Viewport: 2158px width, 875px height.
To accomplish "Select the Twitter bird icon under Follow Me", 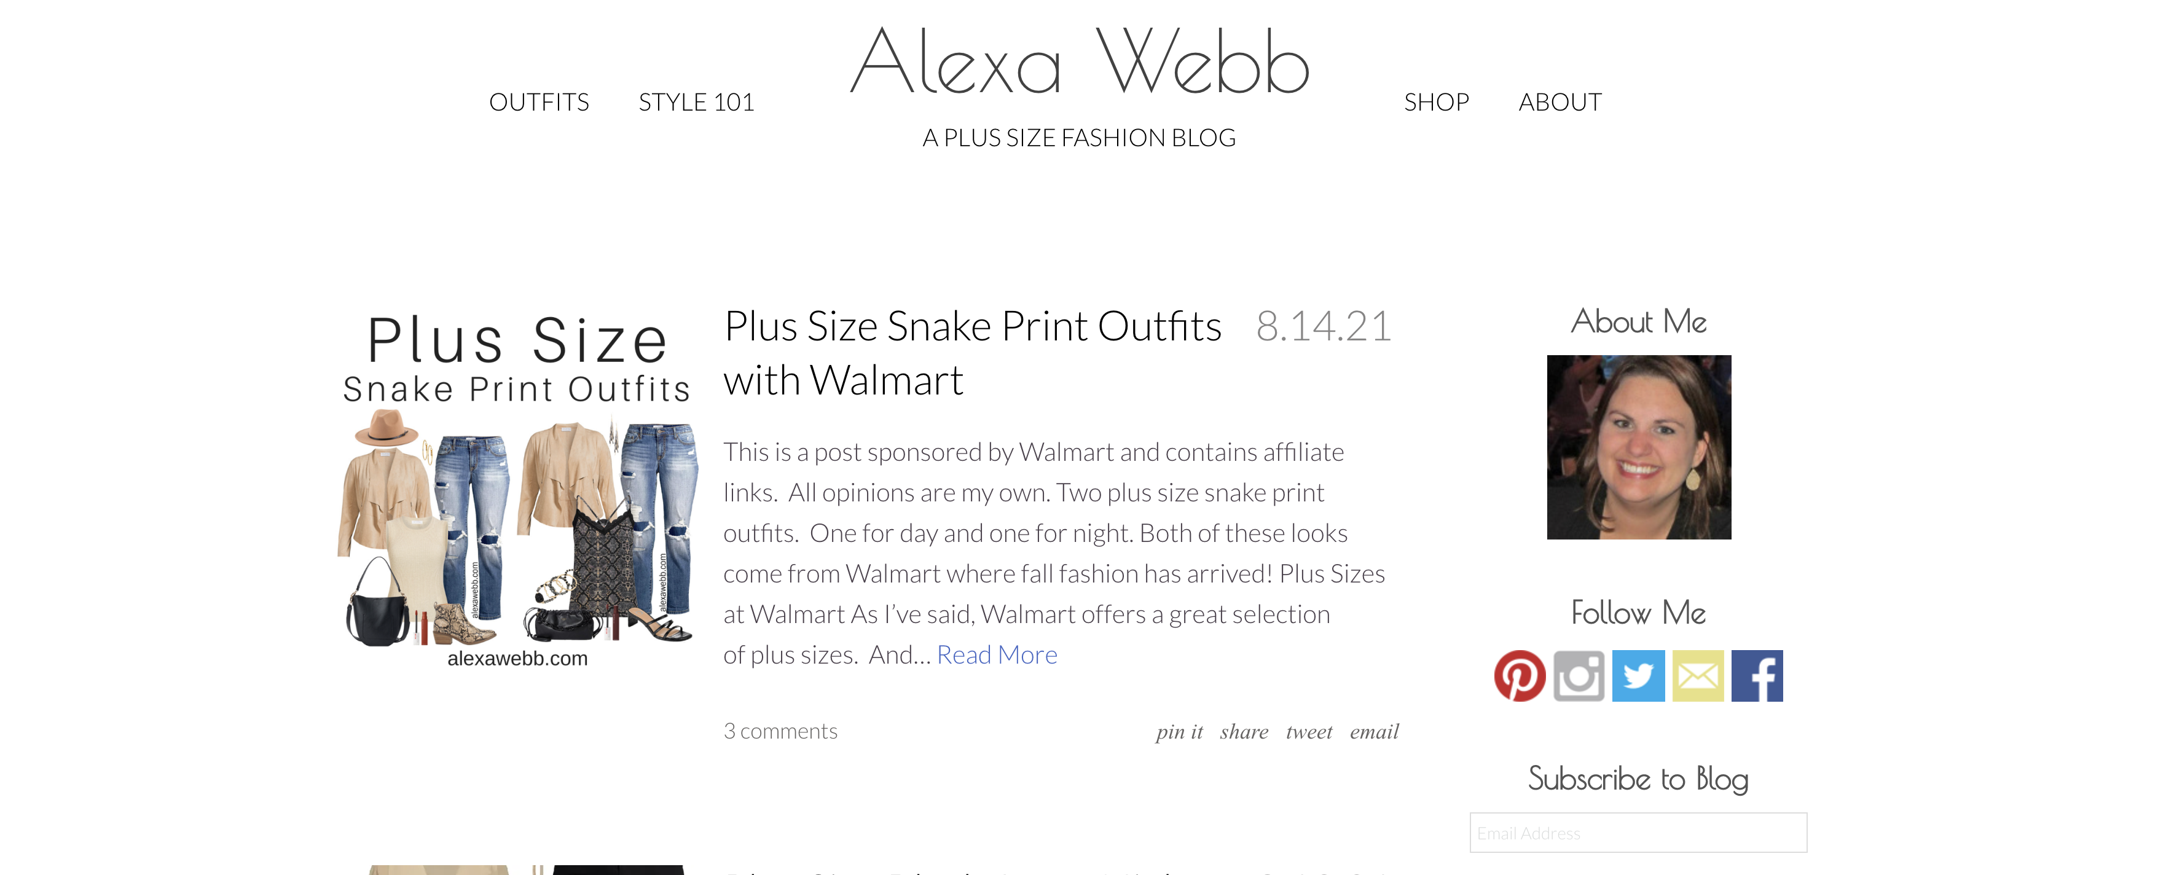I will (1639, 675).
